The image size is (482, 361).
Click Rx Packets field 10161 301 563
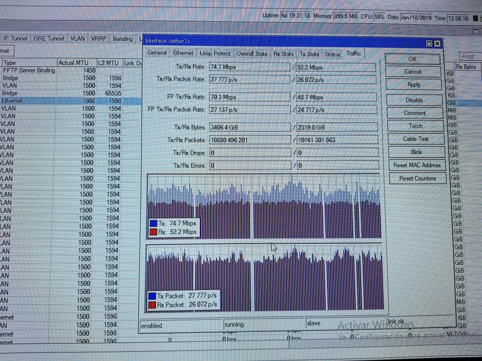pyautogui.click(x=338, y=140)
